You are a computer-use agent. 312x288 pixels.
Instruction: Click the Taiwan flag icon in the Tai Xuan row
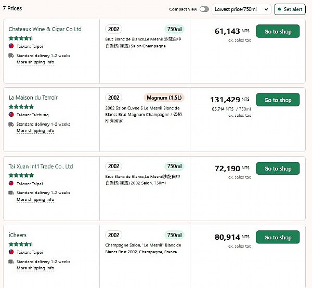tap(11, 183)
